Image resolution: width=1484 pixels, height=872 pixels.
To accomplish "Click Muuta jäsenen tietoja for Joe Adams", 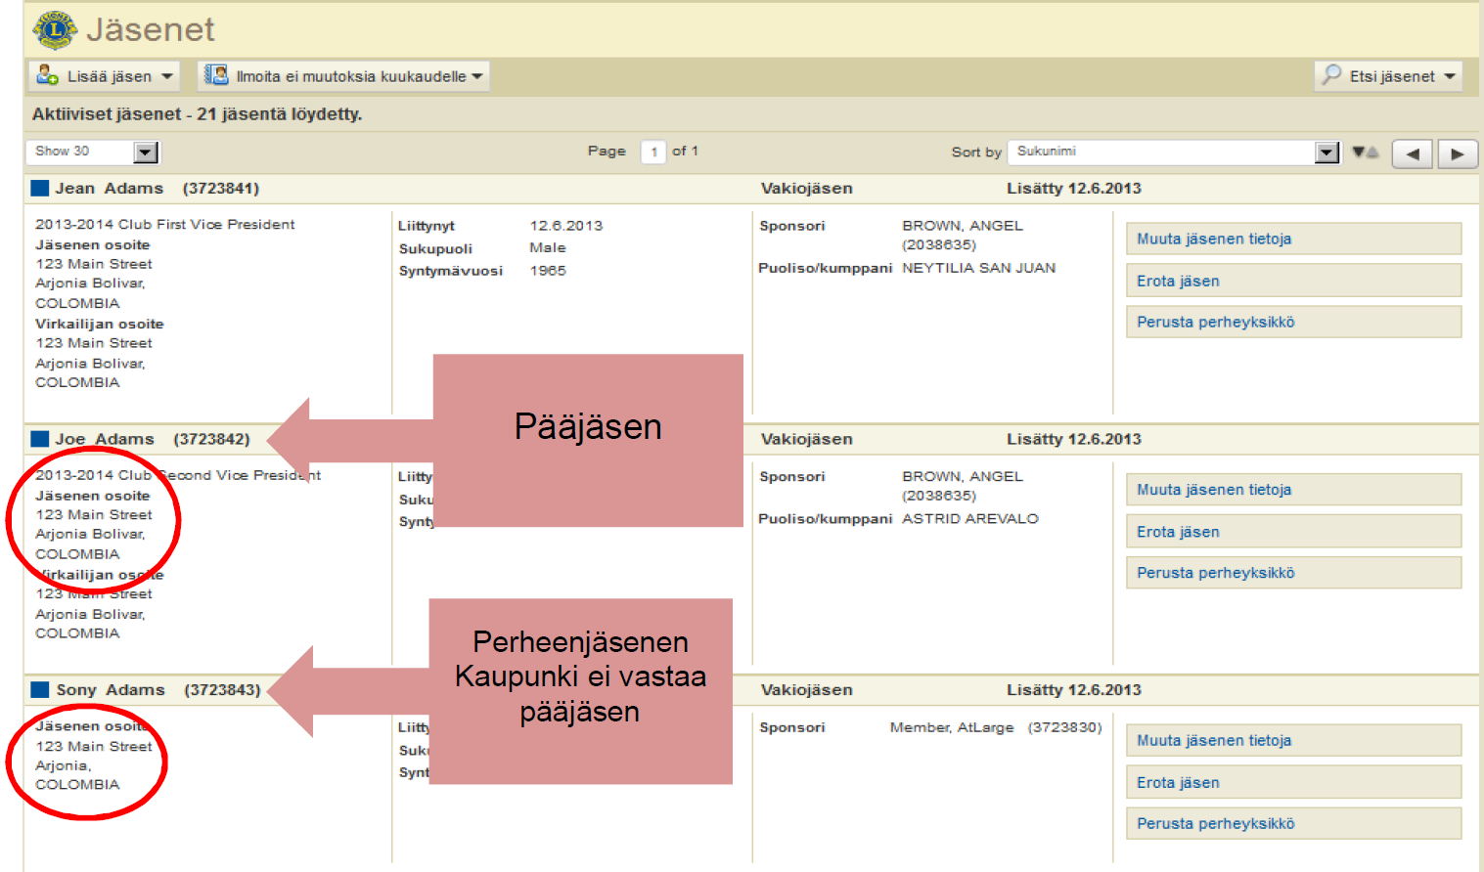I will tap(1294, 490).
